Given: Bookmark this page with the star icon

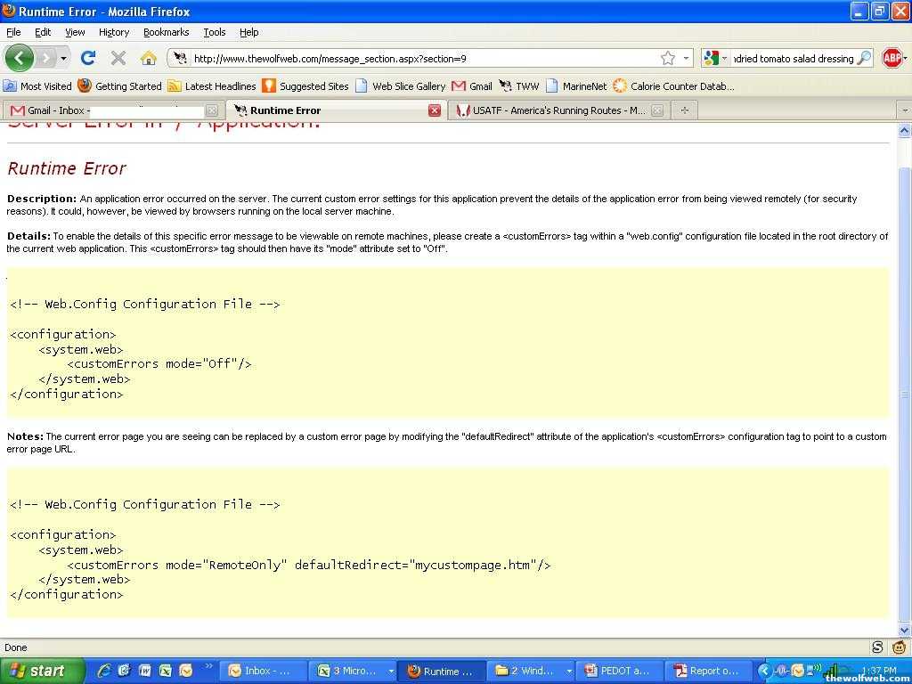Looking at the screenshot, I should [667, 58].
